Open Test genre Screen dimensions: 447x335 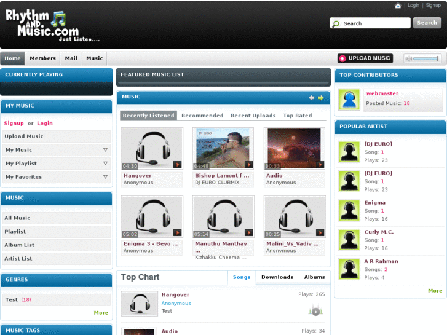(x=57, y=300)
